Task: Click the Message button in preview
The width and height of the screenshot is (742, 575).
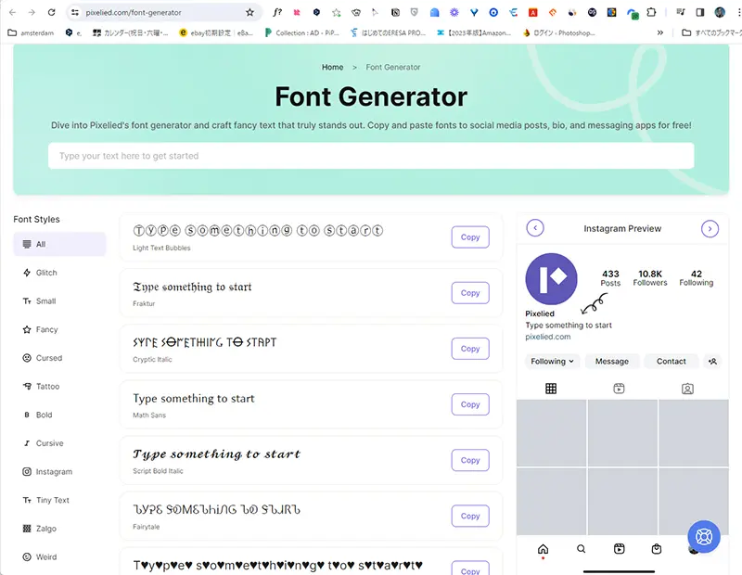Action: [612, 361]
